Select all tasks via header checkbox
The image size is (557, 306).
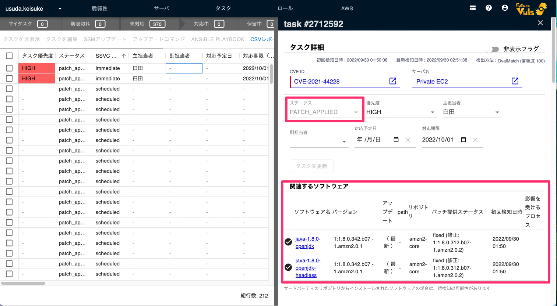pyautogui.click(x=10, y=56)
